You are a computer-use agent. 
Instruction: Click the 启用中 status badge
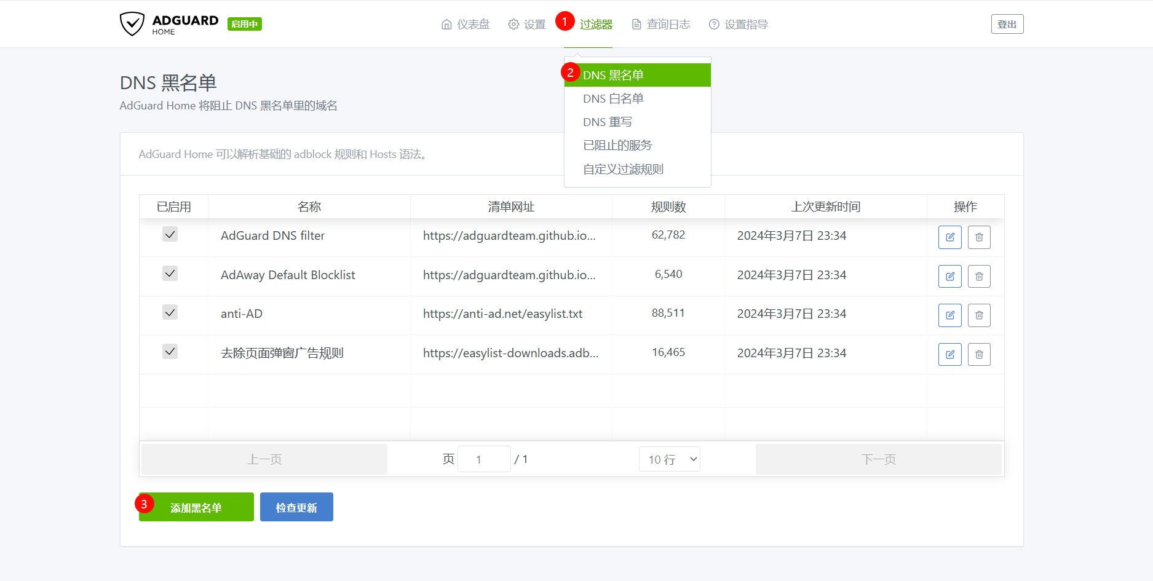click(x=245, y=24)
